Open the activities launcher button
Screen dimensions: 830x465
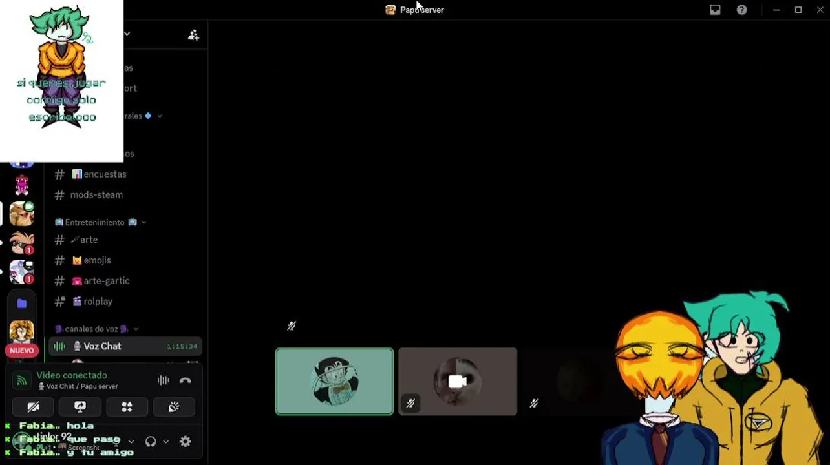127,407
